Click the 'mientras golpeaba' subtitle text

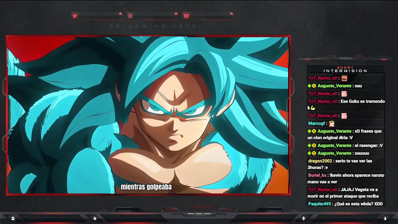(146, 187)
